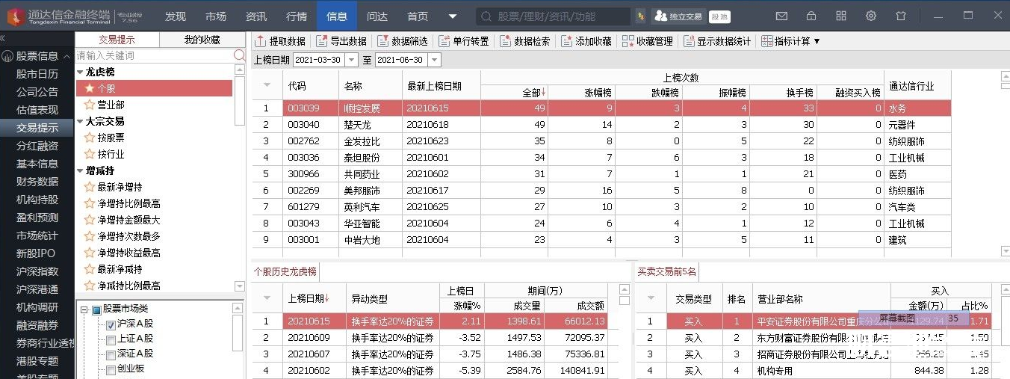Click the shirt skin-theme icon

(901, 16)
